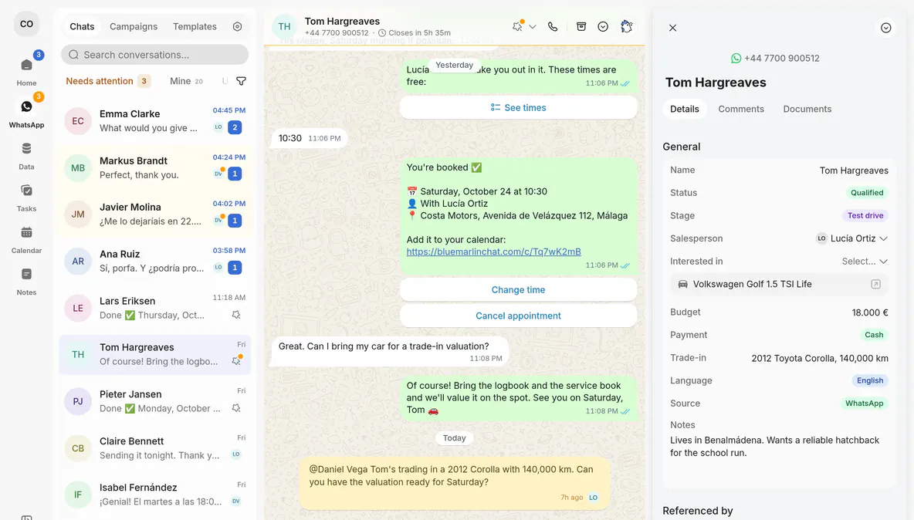Switch to the Templates tab

(195, 26)
